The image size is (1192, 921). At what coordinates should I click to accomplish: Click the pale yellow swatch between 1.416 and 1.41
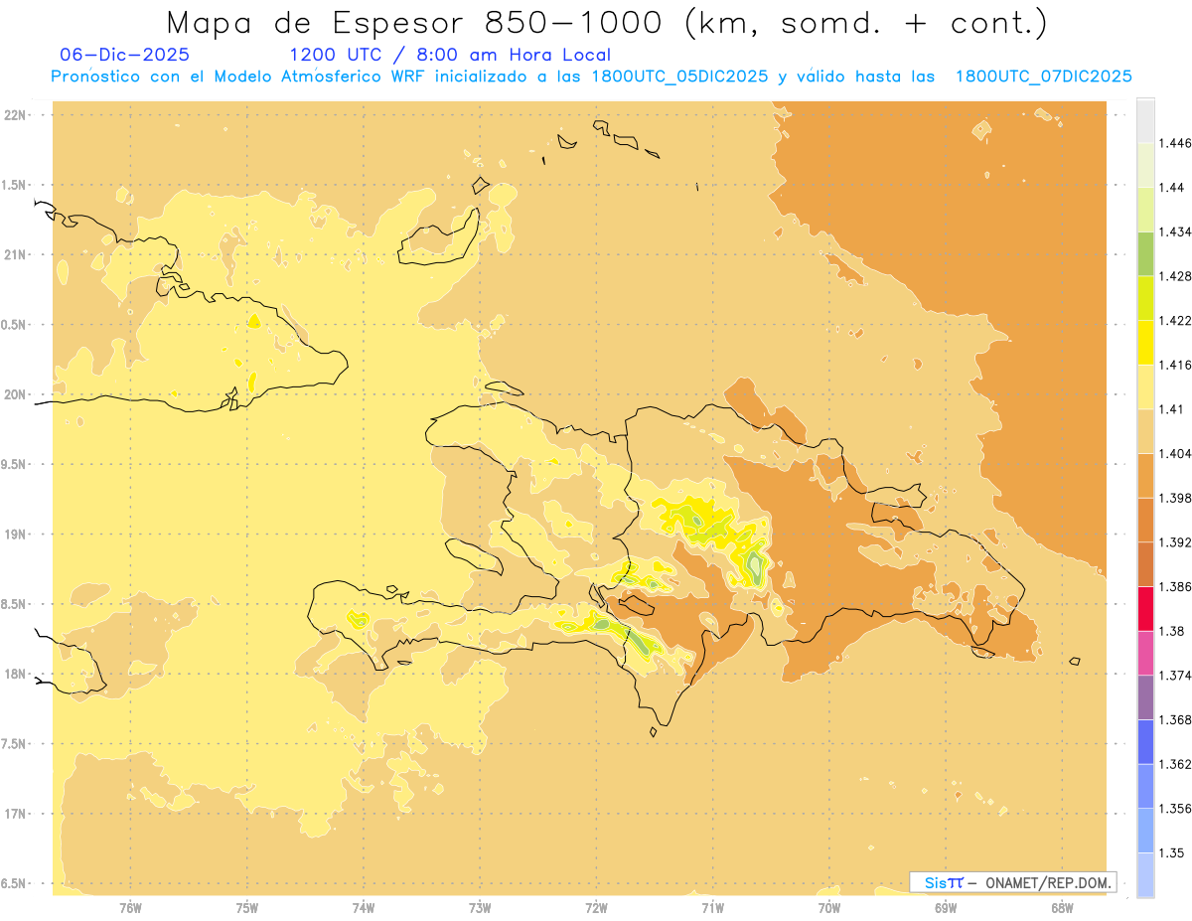pos(1145,386)
